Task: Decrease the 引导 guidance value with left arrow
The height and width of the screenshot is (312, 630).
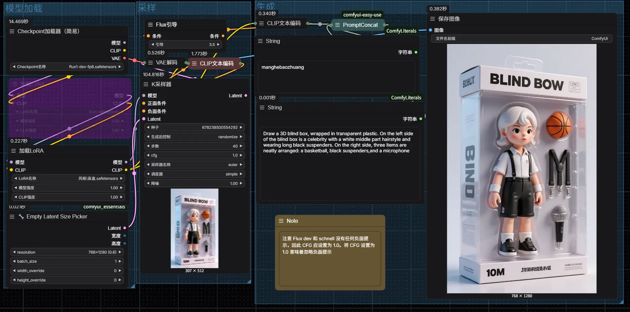Action: tap(153, 45)
